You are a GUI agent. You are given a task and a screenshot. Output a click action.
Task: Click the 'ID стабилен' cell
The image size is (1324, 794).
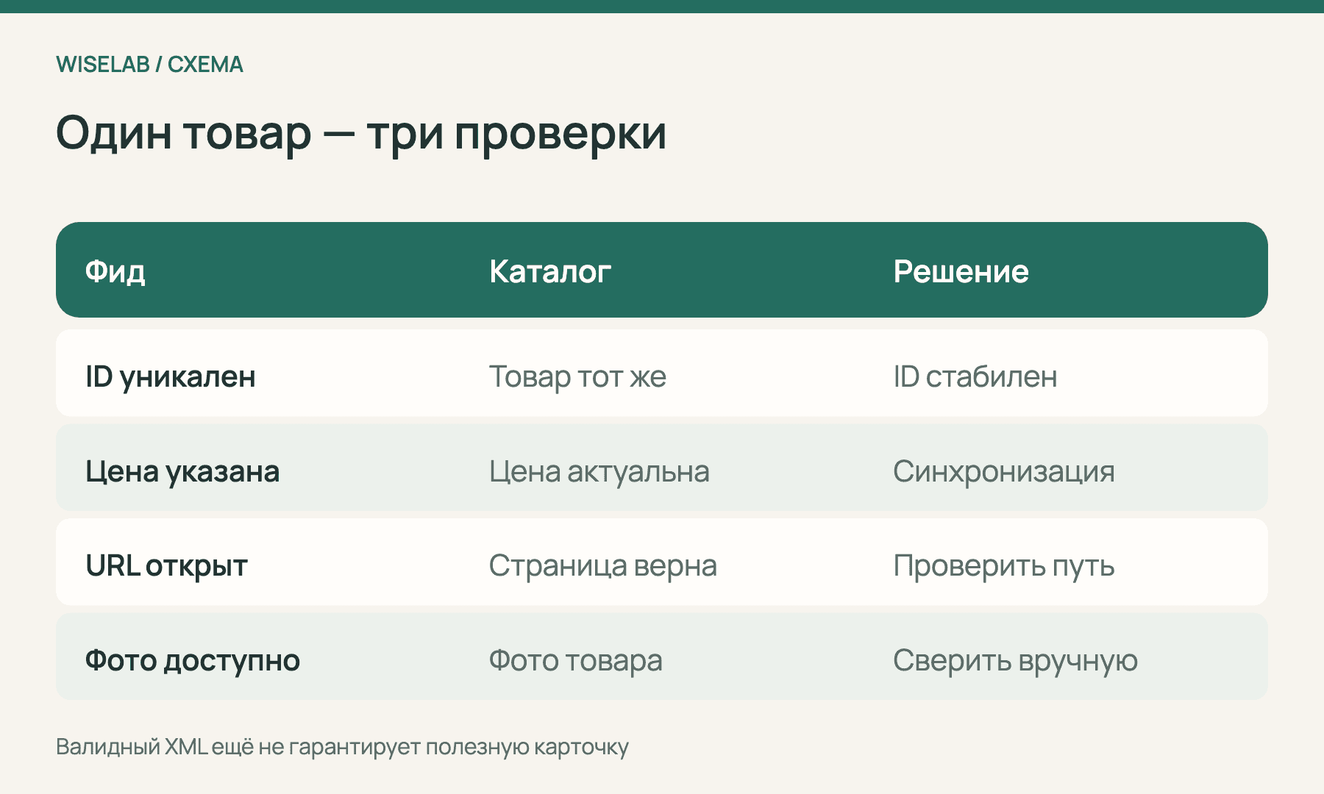(x=975, y=376)
